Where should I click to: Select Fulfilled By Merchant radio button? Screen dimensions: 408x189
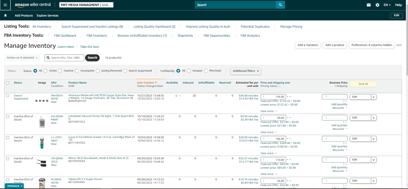click(206, 71)
